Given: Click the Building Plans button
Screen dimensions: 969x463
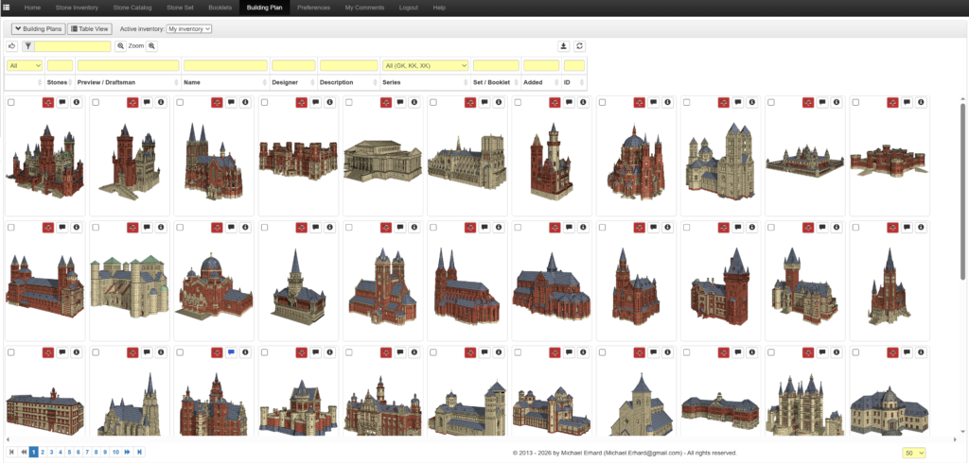Looking at the screenshot, I should coord(38,29).
